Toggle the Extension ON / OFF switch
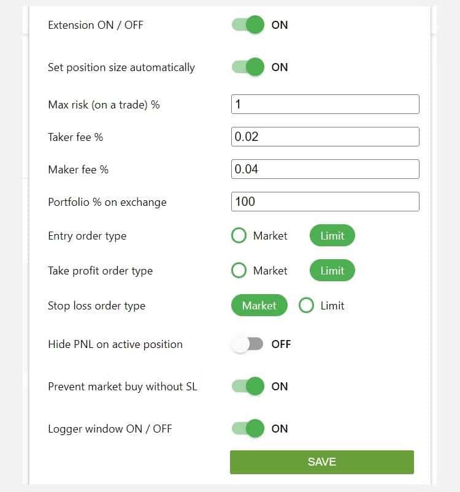The height and width of the screenshot is (492, 460). click(248, 25)
